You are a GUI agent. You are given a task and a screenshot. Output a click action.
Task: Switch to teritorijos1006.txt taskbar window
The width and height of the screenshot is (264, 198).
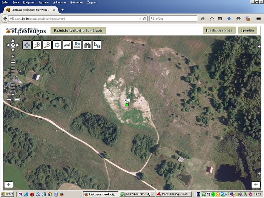[x=137, y=194]
